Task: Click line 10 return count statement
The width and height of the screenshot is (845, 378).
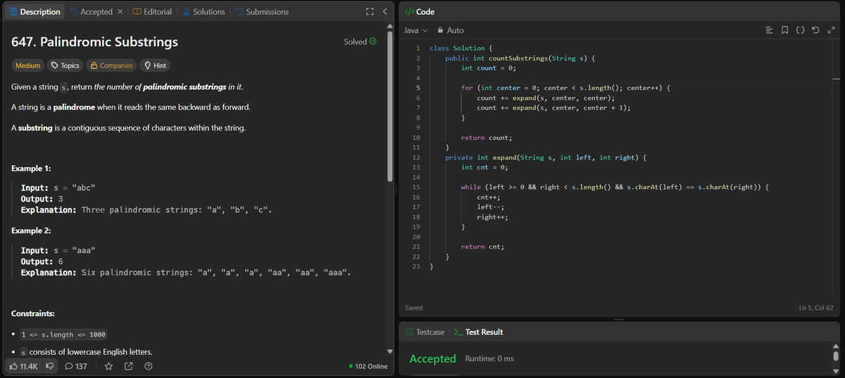Action: pyautogui.click(x=487, y=138)
